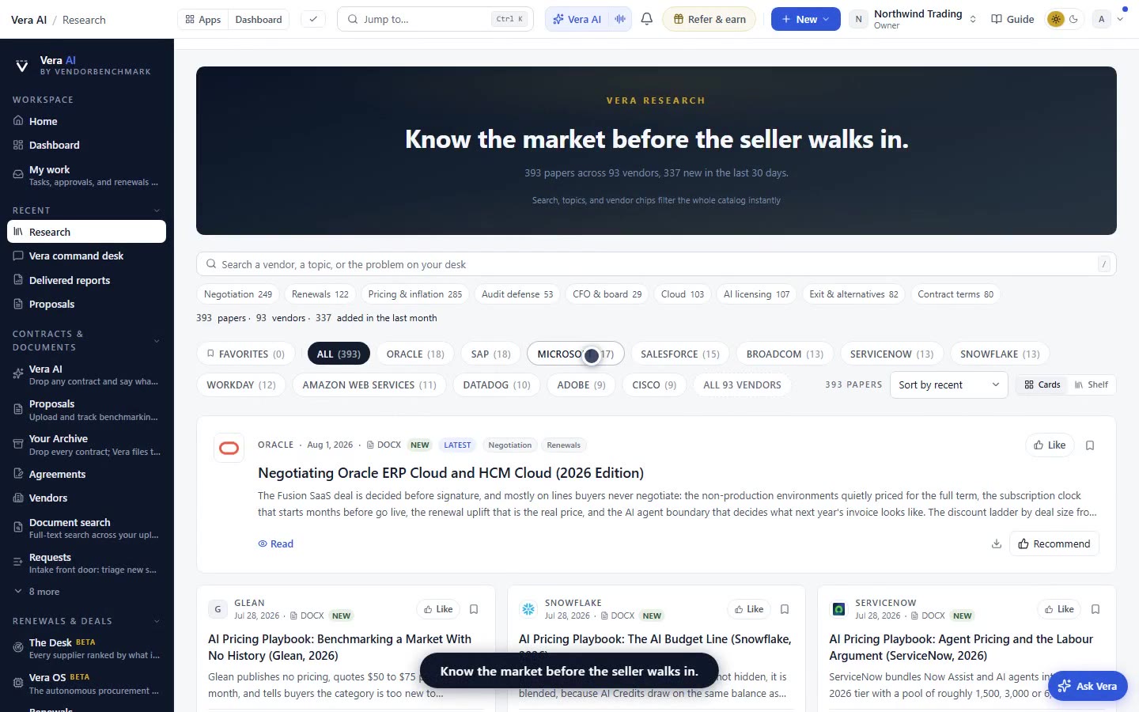Open Your Archive in sidebar
This screenshot has height=712, width=1139.
[87, 445]
